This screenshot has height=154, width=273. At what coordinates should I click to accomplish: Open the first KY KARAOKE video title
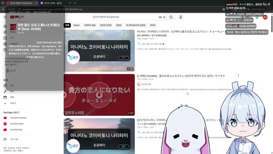click(x=181, y=33)
